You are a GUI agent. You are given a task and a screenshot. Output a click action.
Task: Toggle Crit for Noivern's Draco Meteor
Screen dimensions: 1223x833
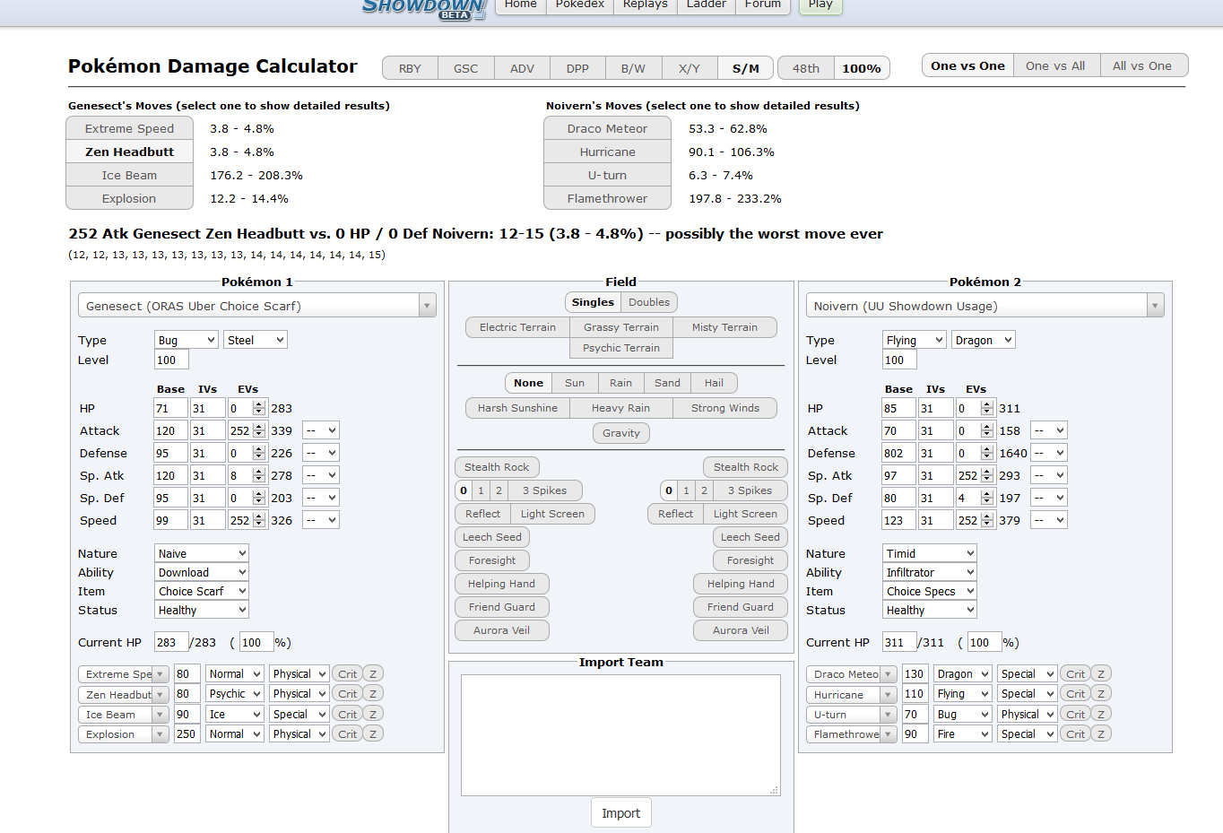coord(1075,673)
